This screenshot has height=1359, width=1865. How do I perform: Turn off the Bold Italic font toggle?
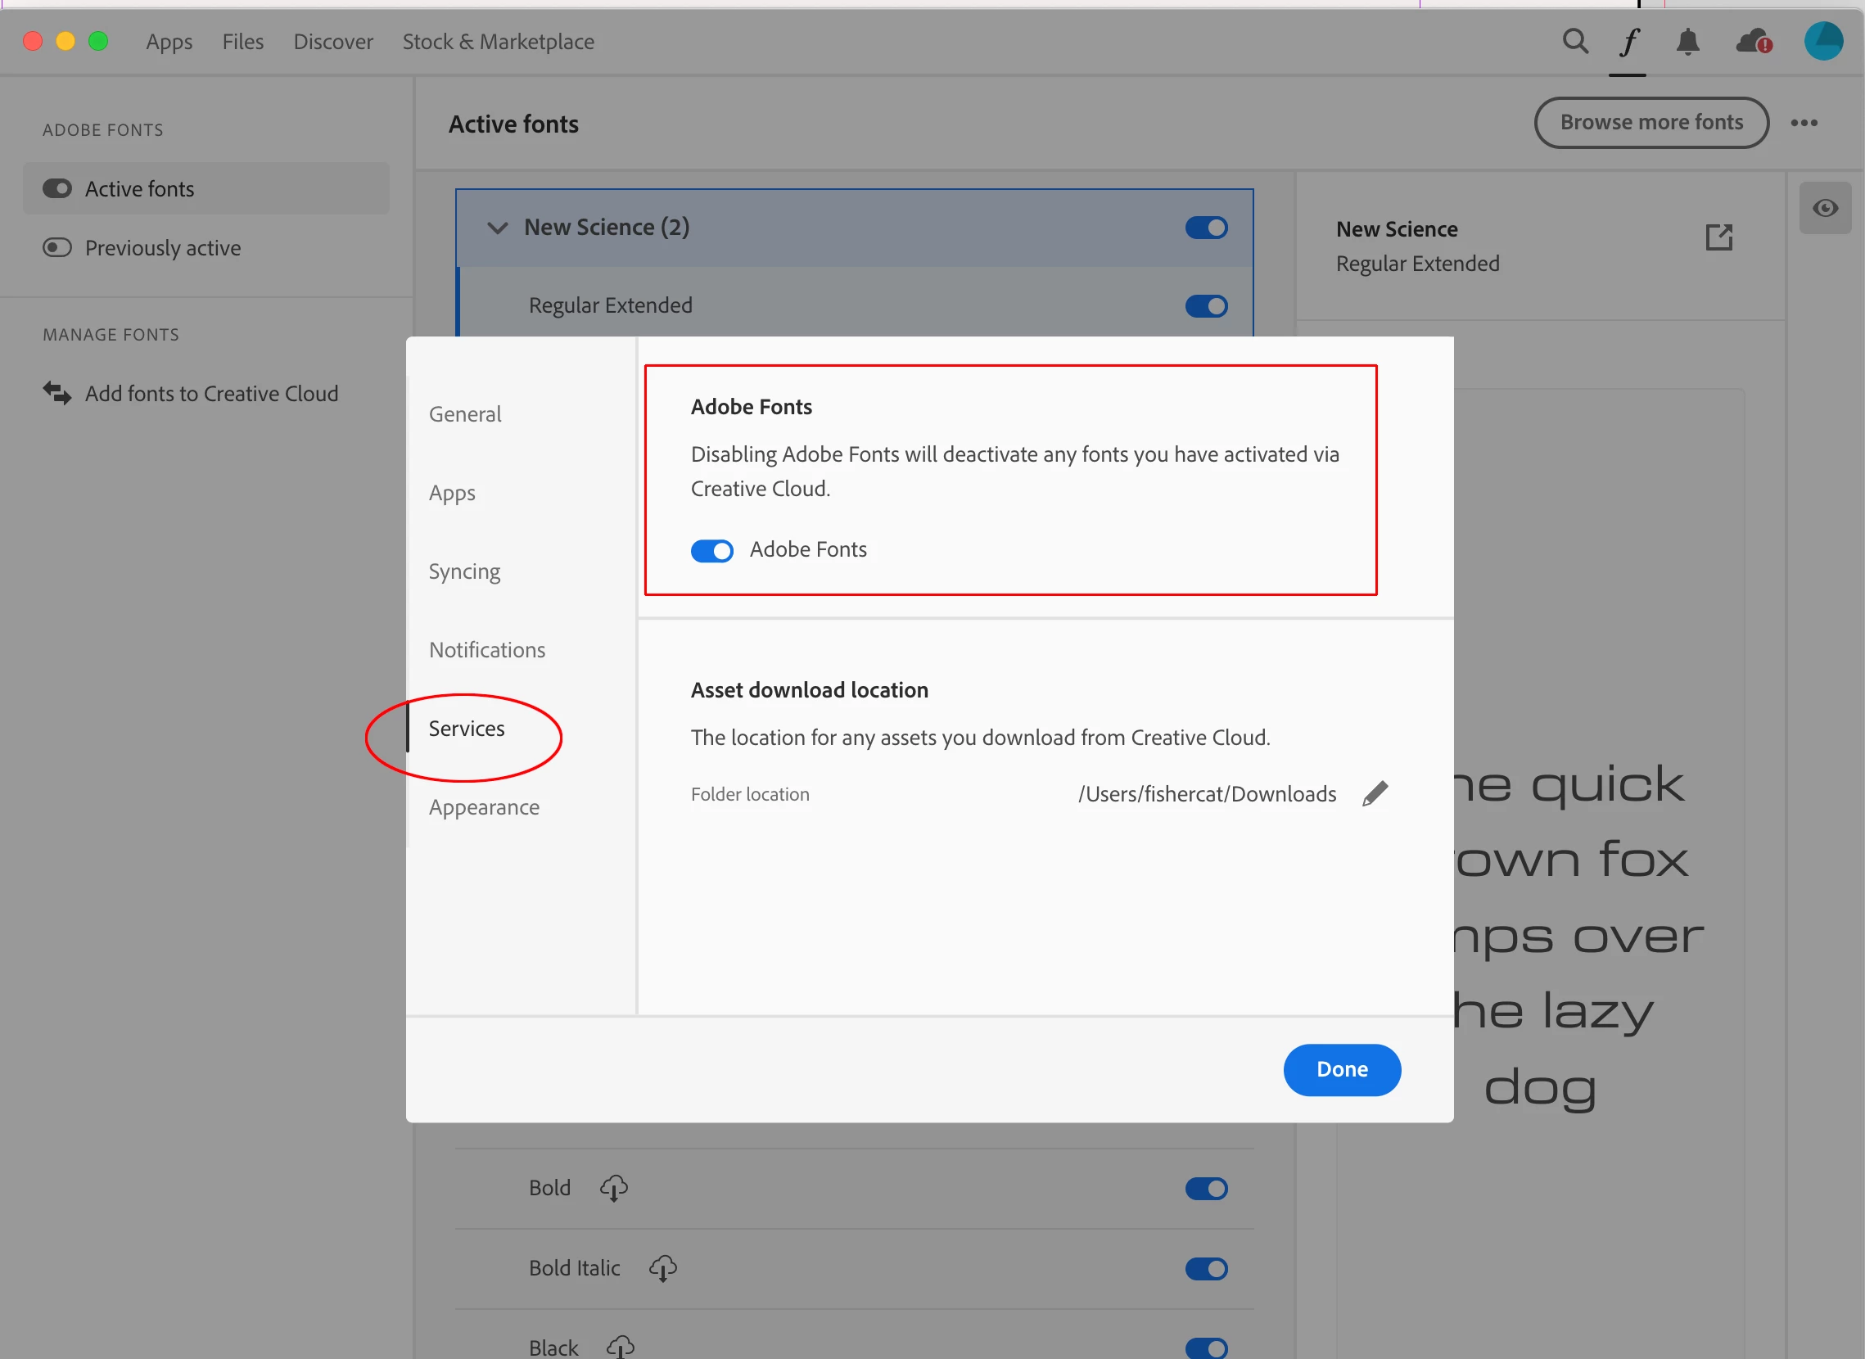tap(1206, 1268)
